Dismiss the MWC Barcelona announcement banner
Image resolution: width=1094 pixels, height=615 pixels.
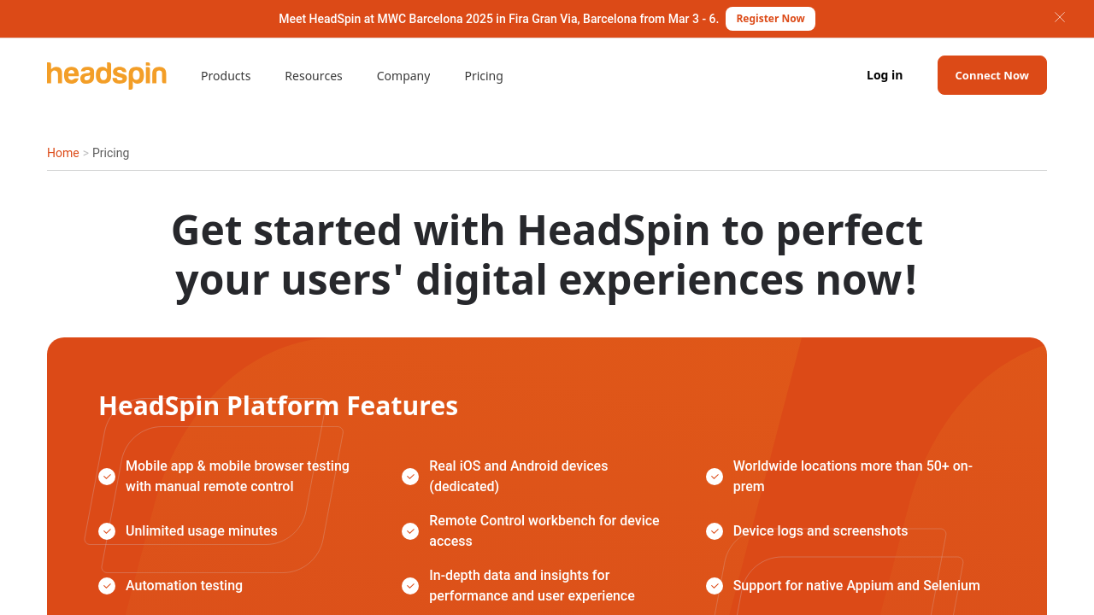[1059, 17]
